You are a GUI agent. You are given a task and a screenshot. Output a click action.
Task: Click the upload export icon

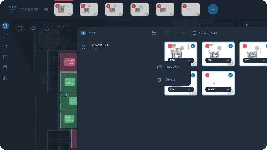47,28
